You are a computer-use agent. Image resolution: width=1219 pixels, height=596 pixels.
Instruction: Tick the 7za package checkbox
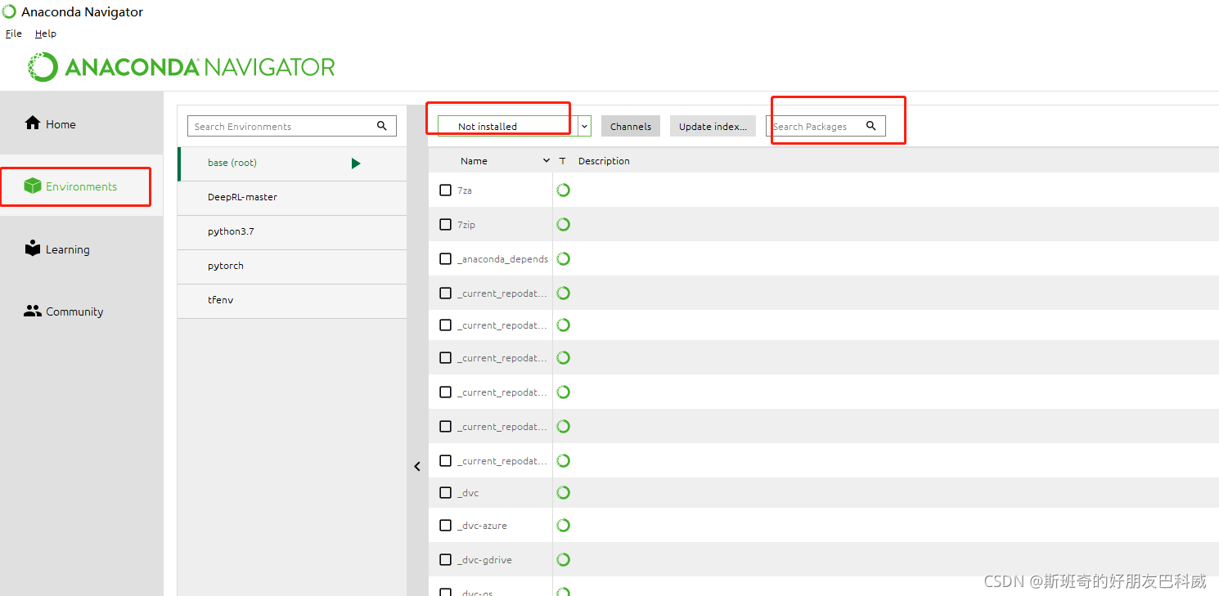[x=445, y=190]
